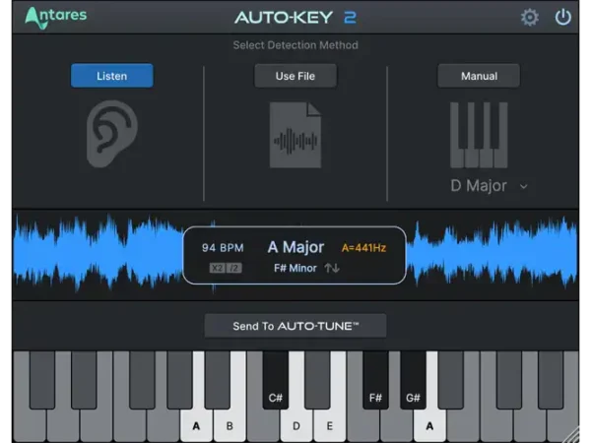Swap key using the up-down arrows icon
The image size is (591, 443).
pos(332,268)
